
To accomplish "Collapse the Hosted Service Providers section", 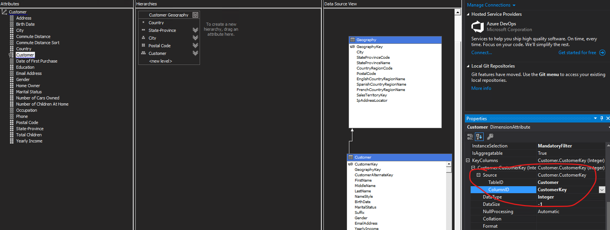I will pyautogui.click(x=468, y=14).
